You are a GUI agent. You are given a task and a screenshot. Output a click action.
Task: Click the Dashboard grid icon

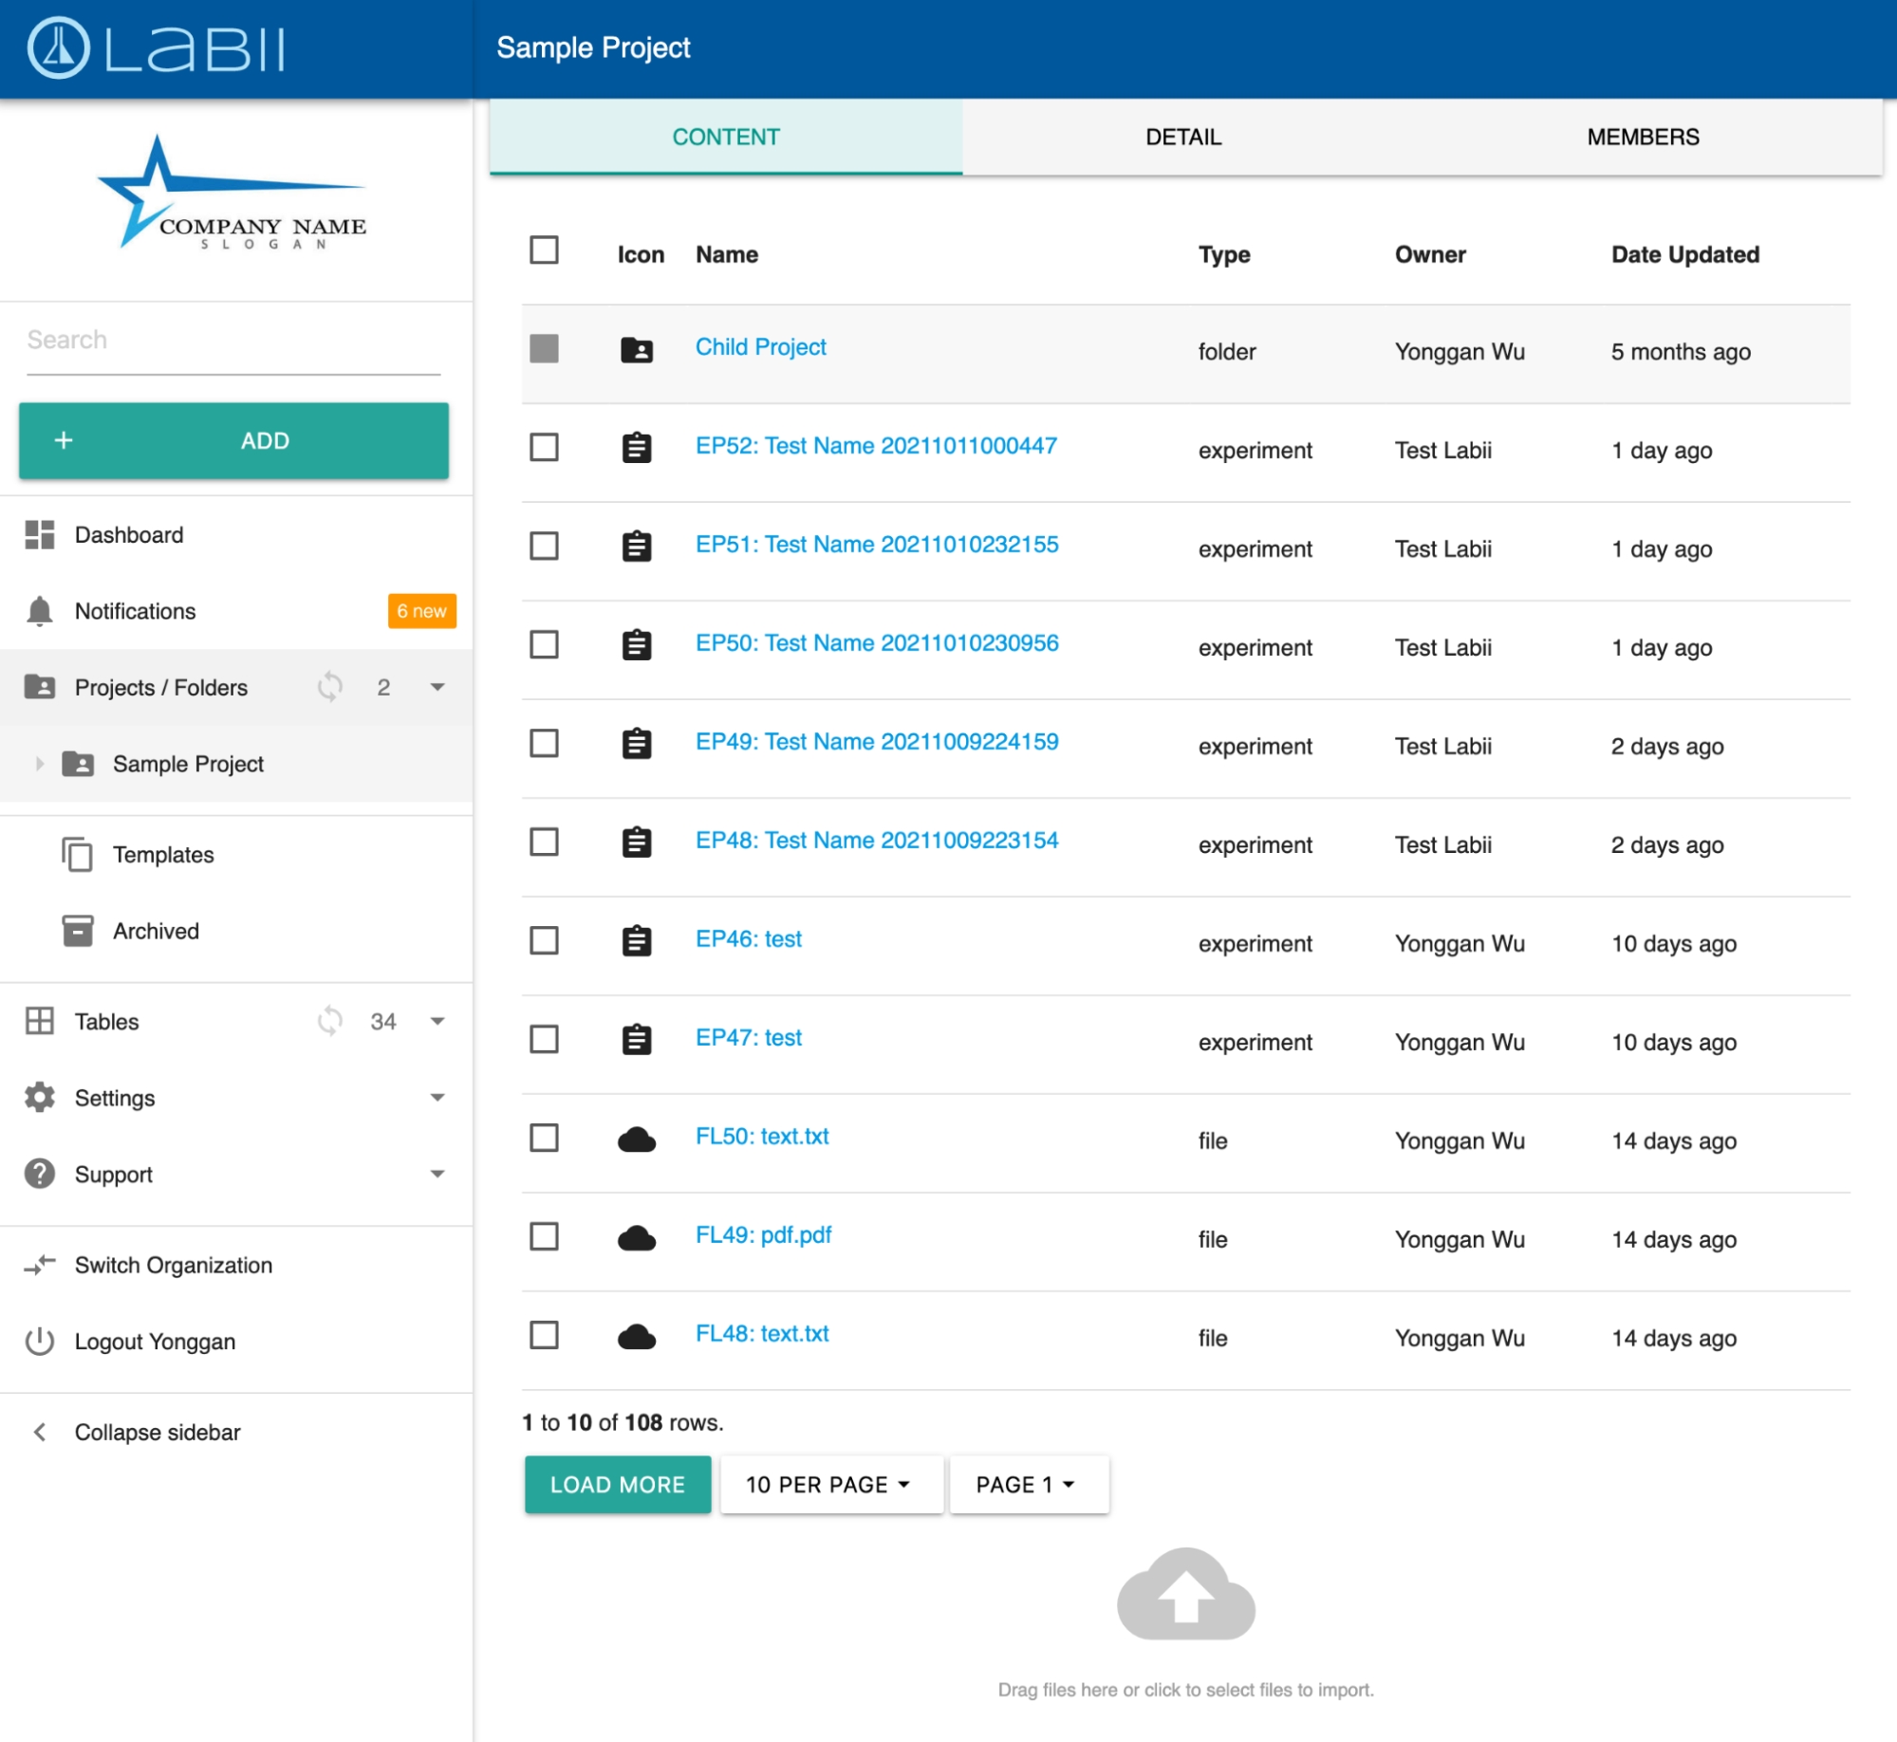[39, 534]
